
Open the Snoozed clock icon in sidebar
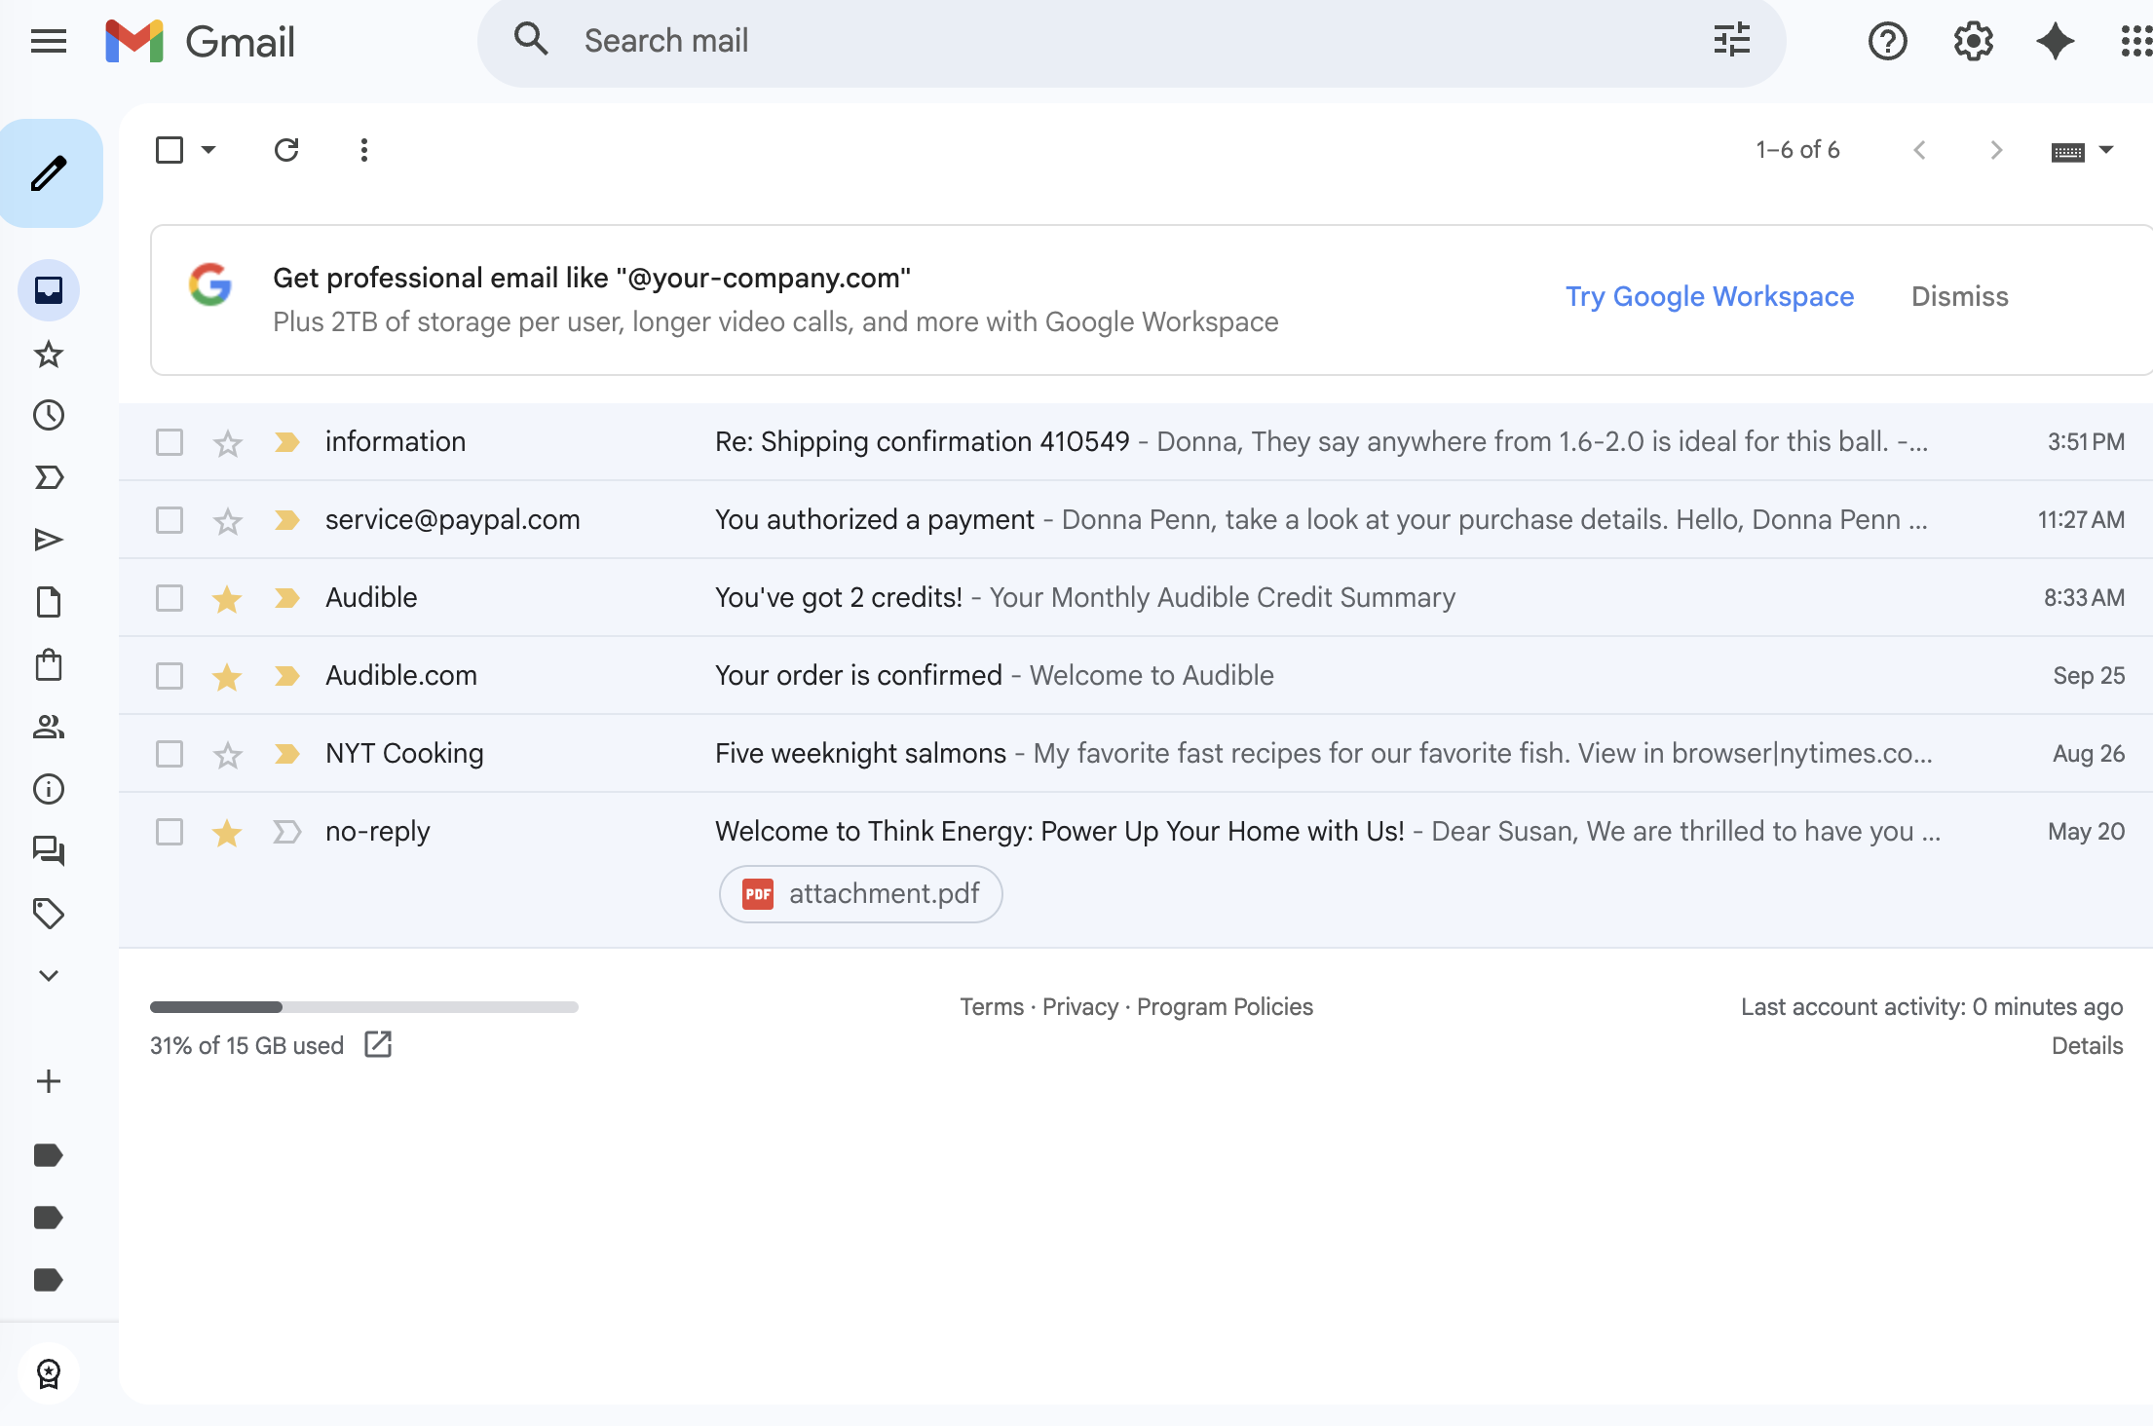pyautogui.click(x=49, y=416)
